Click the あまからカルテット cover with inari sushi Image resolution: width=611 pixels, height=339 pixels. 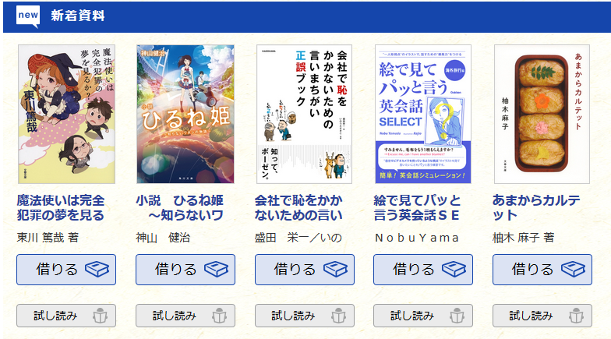click(x=542, y=114)
